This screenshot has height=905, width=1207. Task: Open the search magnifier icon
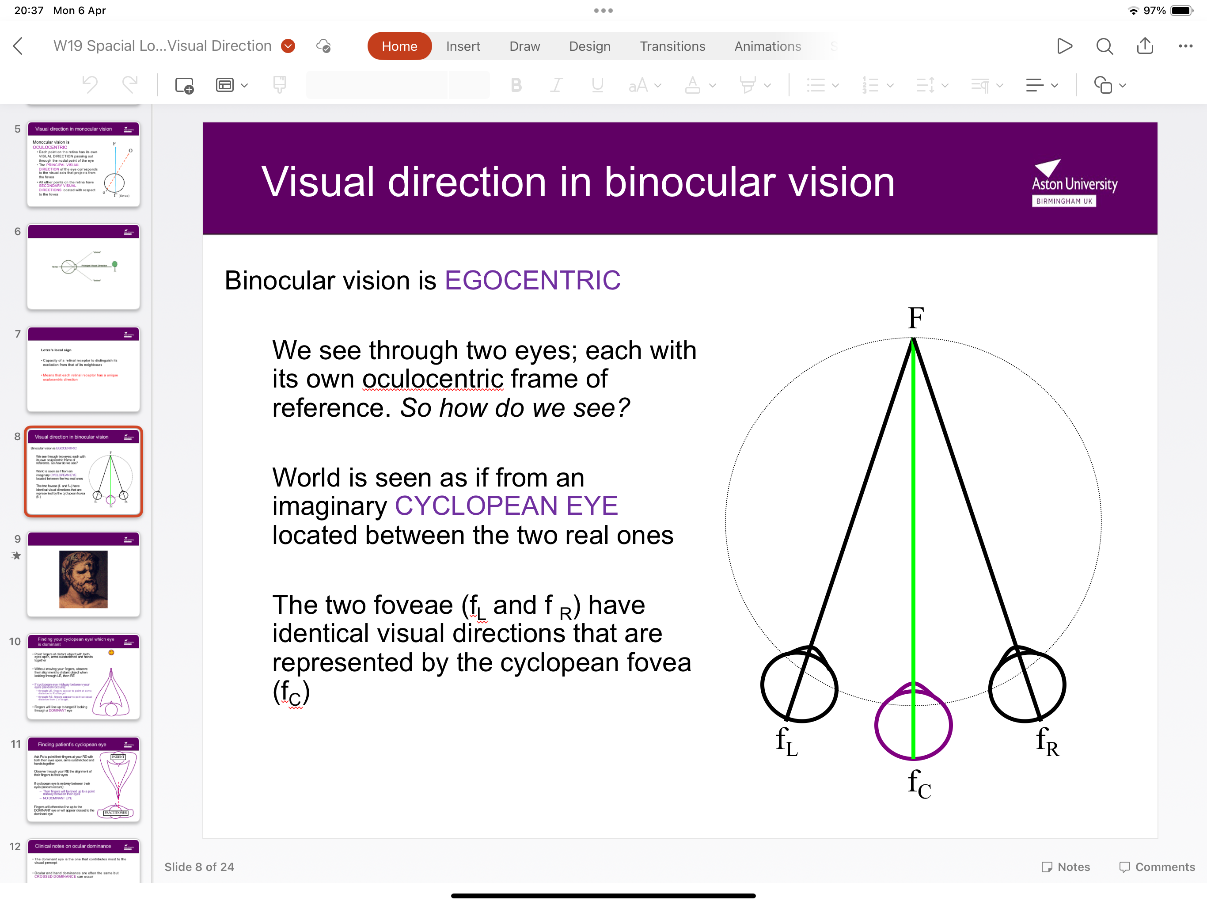pyautogui.click(x=1104, y=46)
